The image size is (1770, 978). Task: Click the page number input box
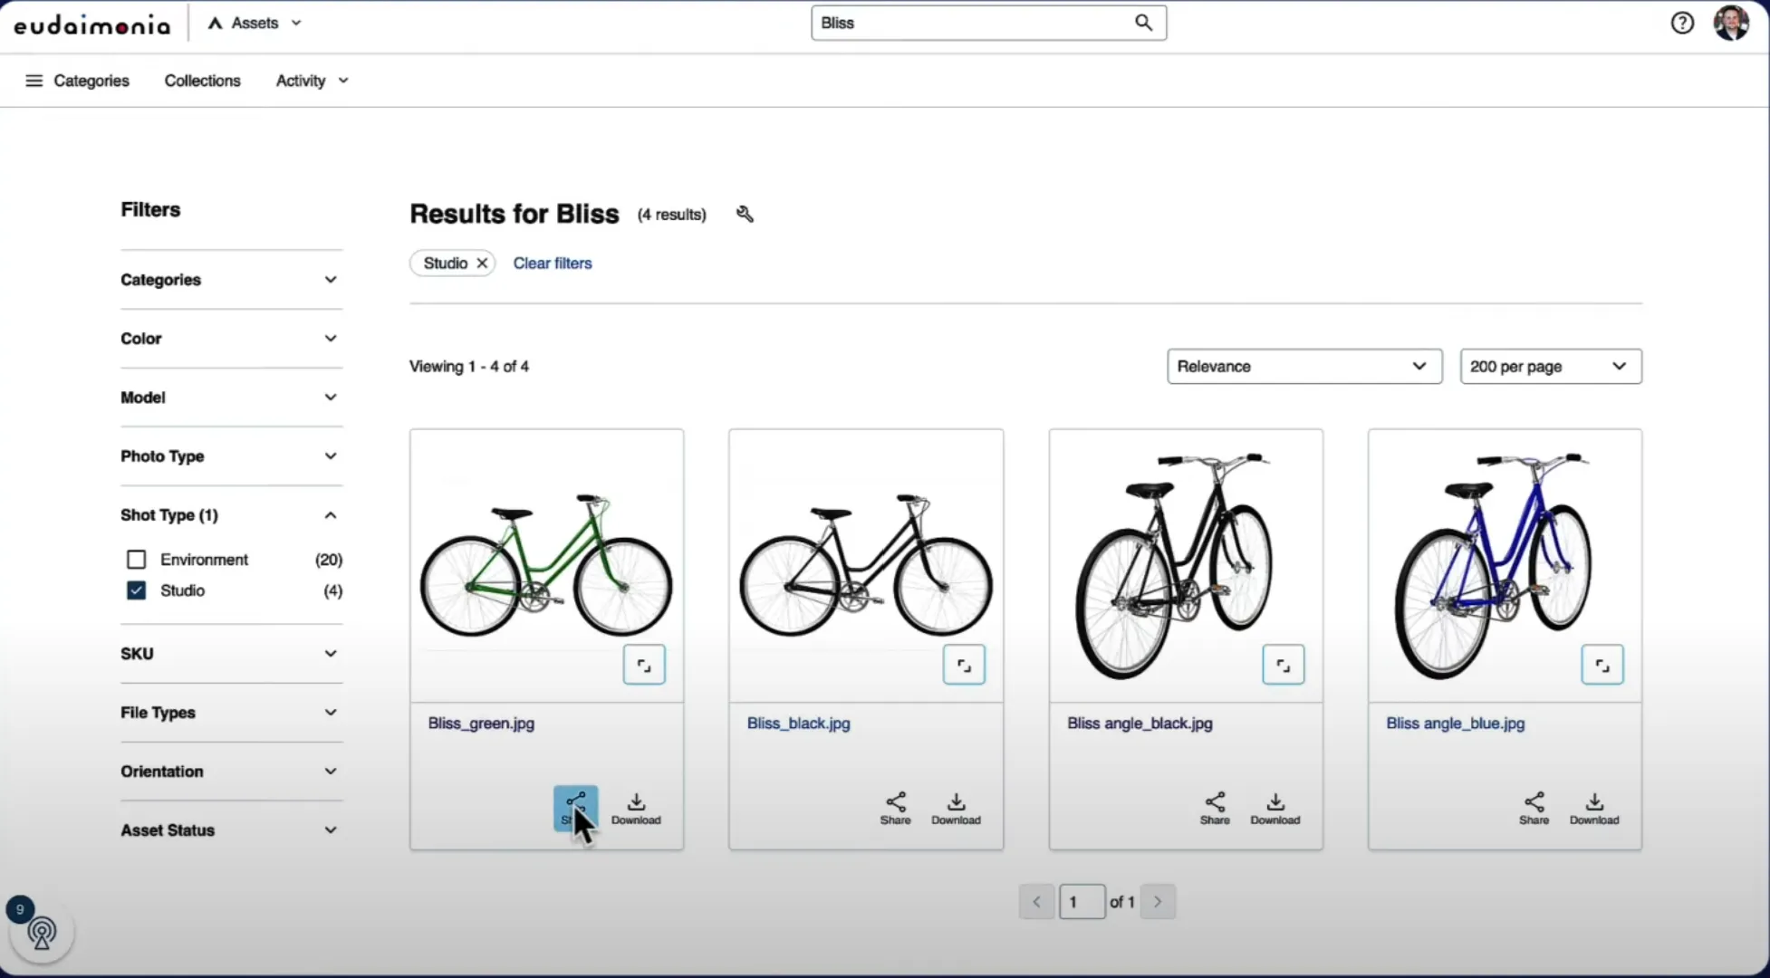click(x=1082, y=902)
